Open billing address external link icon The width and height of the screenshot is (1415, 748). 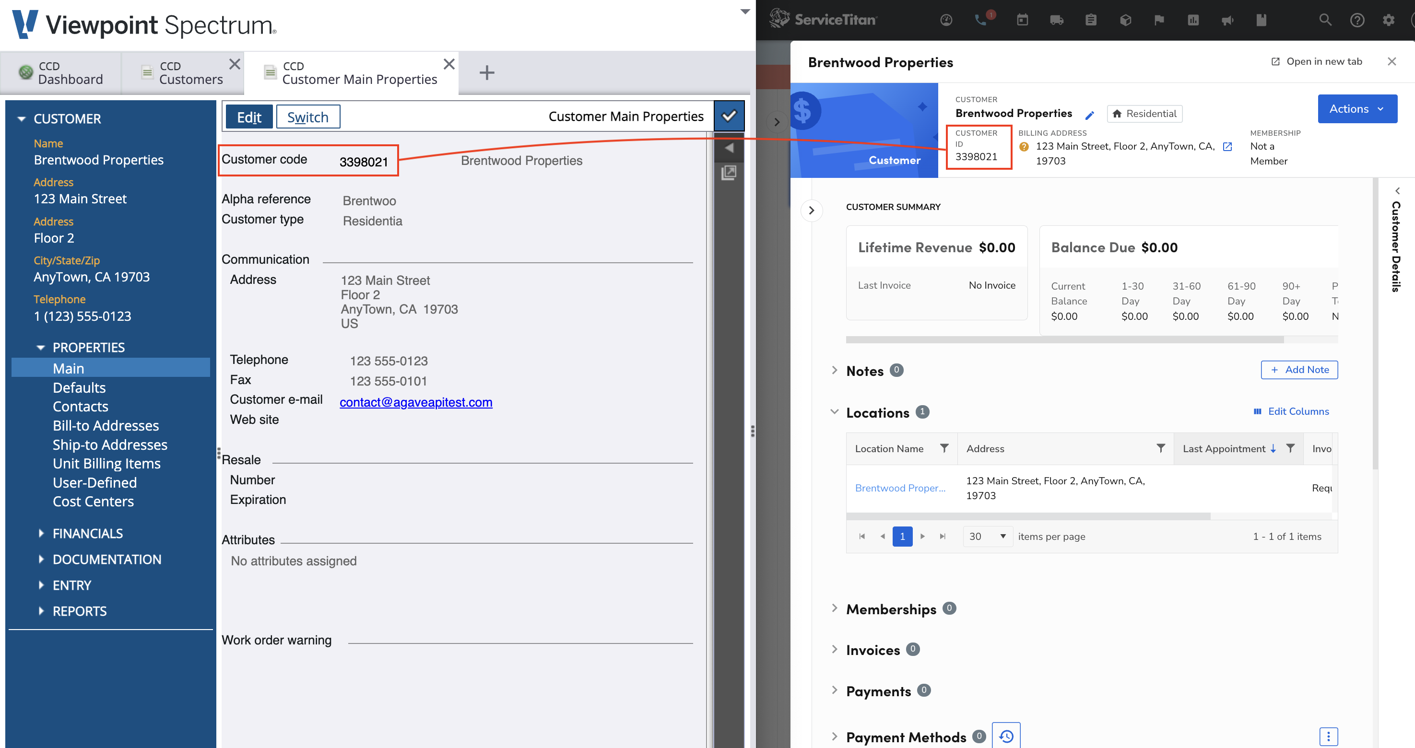[1227, 147]
